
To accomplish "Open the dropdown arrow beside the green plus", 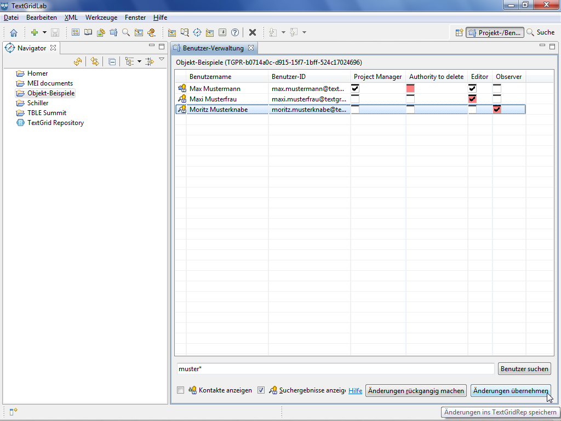I will coord(44,33).
